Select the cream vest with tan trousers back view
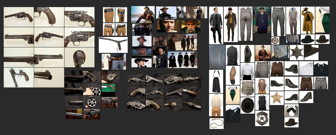Image resolution: width=336 pixels, height=135 pixels. 216,105
